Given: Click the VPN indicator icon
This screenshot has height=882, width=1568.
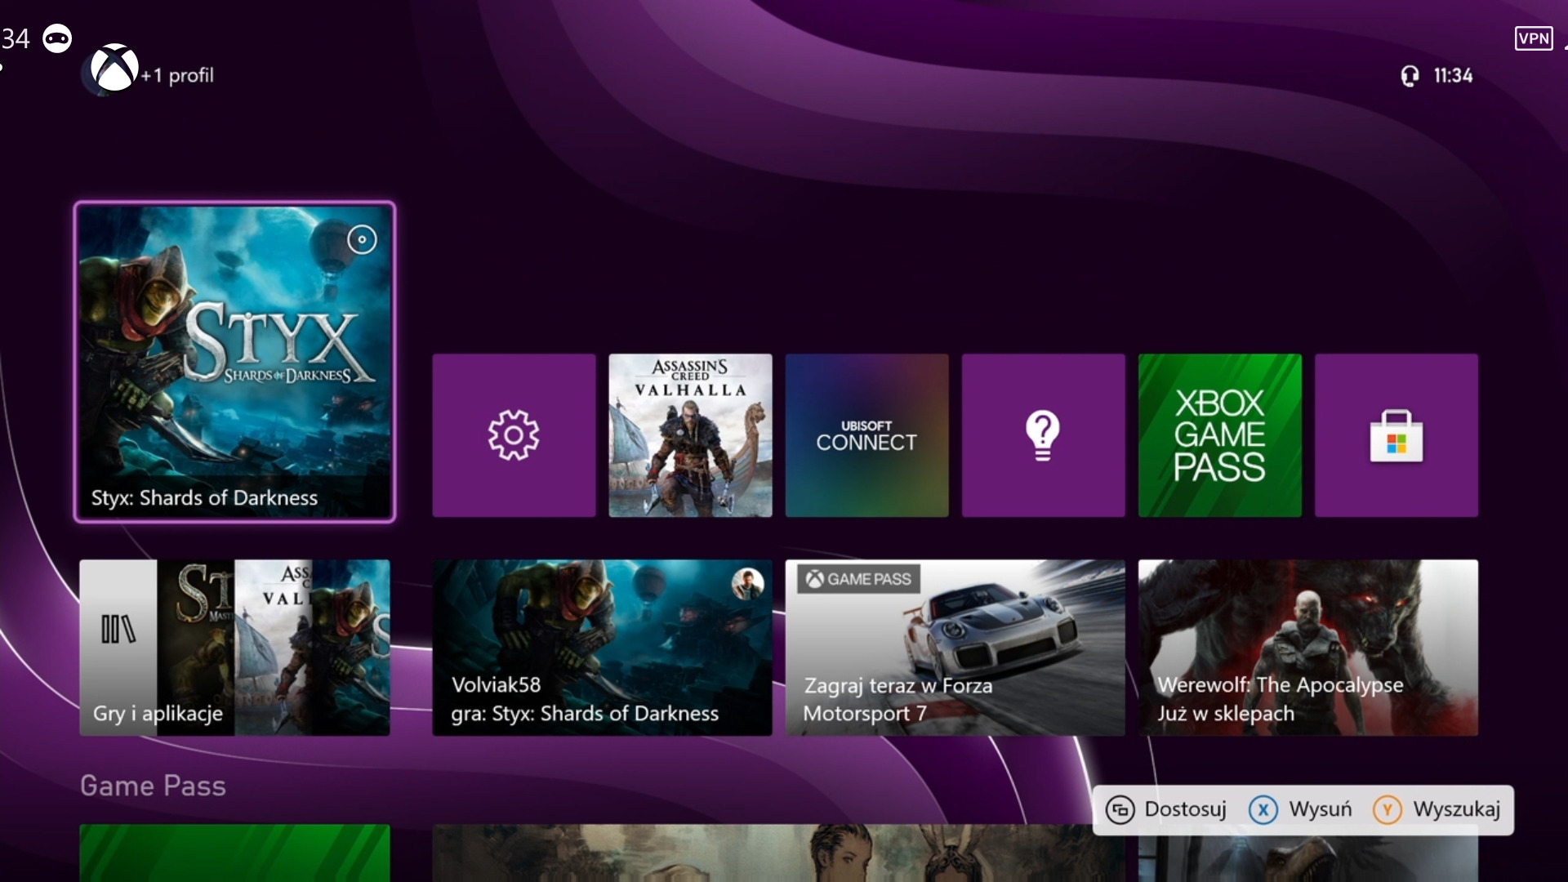Looking at the screenshot, I should [1533, 38].
